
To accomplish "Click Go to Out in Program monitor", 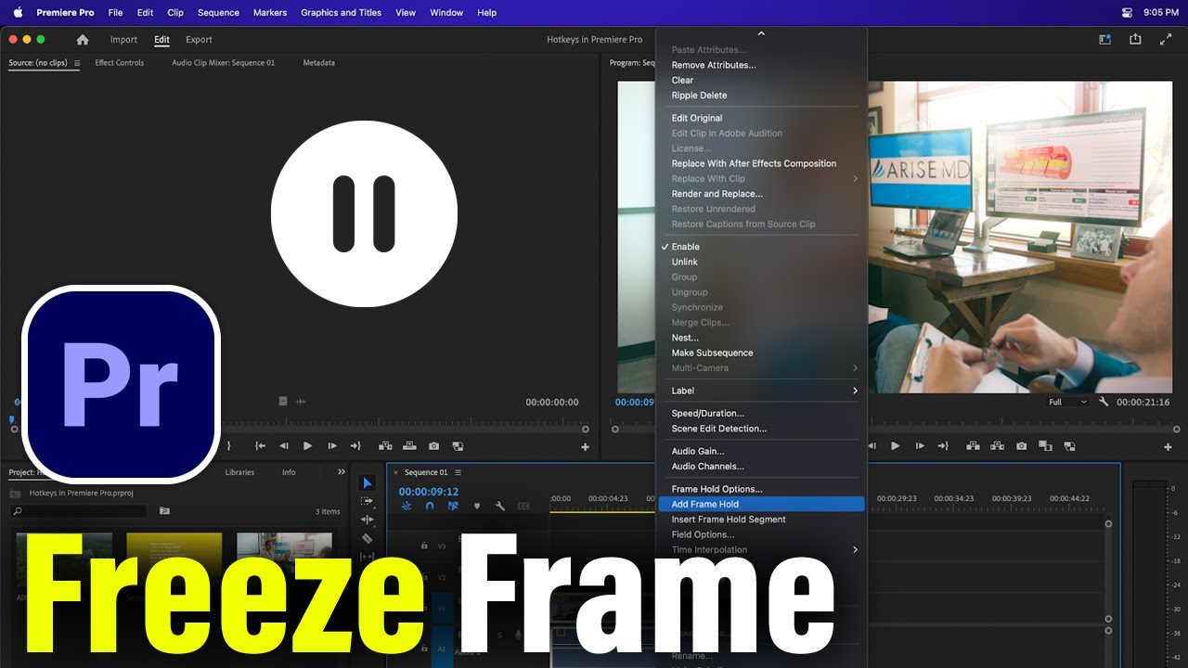I will [x=944, y=446].
